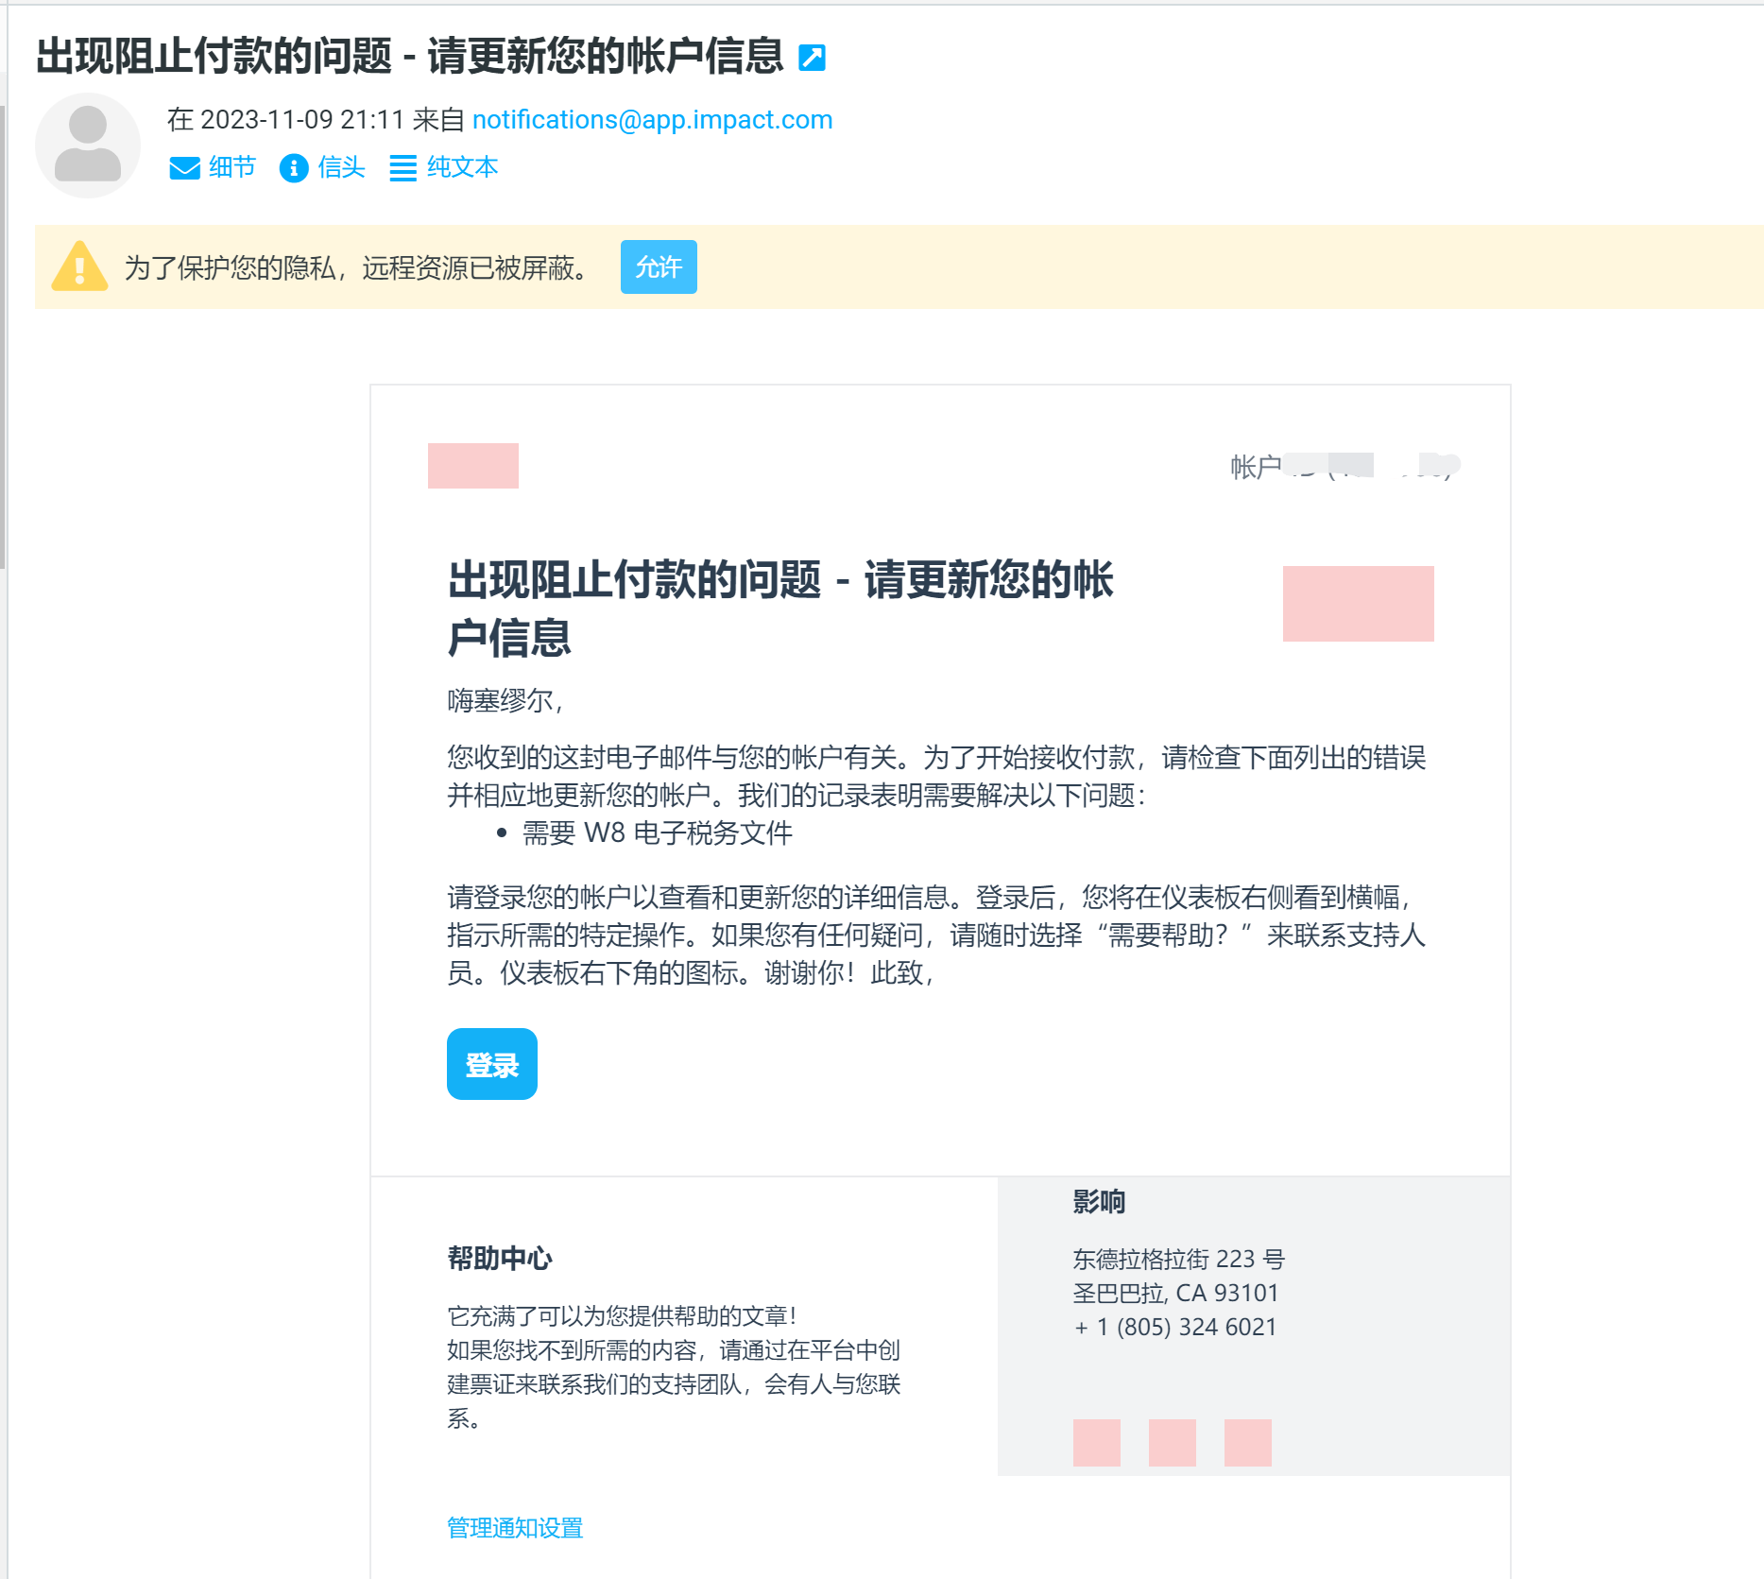1764x1579 pixels.
Task: View headers by selecting 信头
Action: [340, 167]
